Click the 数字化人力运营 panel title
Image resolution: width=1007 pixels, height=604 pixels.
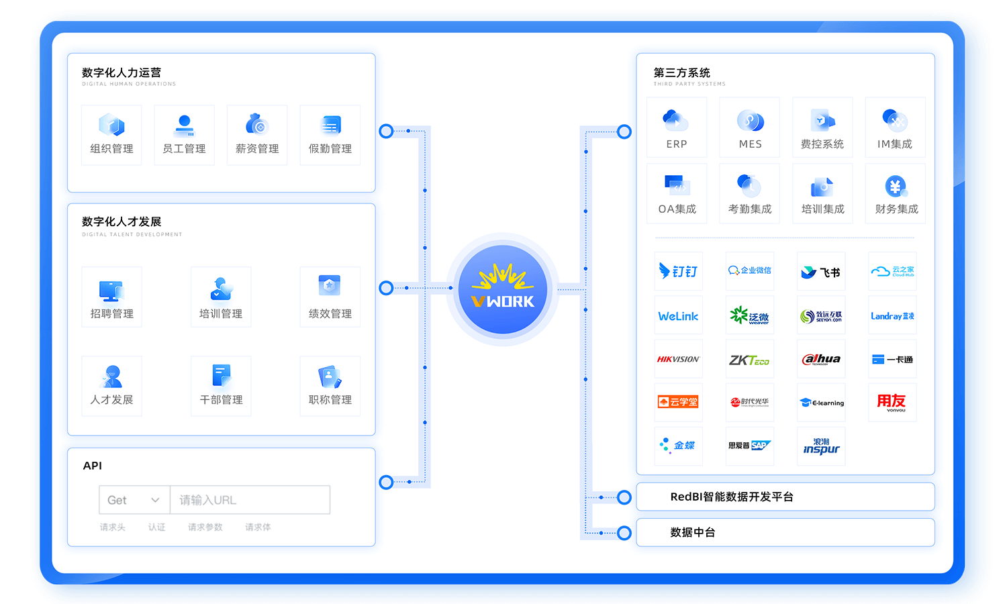[122, 72]
